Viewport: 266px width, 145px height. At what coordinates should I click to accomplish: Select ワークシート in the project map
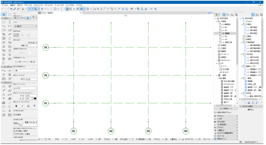click(x=225, y=54)
